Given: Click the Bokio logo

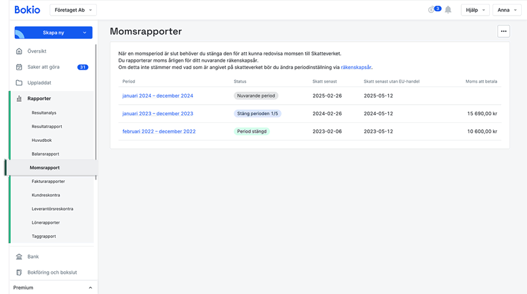Looking at the screenshot, I should pos(27,10).
